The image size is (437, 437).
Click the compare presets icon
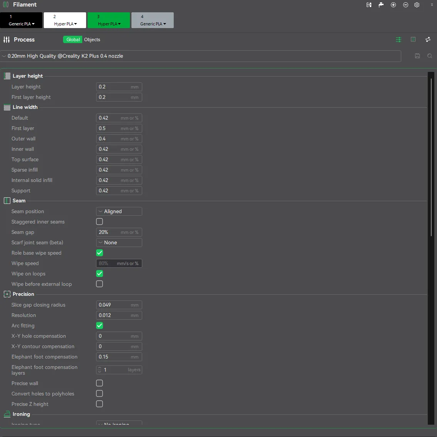428,40
